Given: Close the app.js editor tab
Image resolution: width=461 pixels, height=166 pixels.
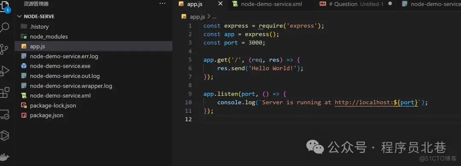Looking at the screenshot, I should [x=220, y=3].
